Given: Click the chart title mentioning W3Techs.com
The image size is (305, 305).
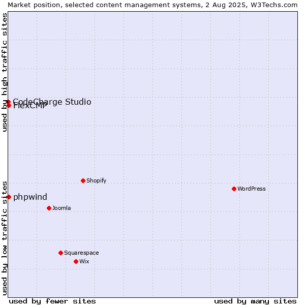Looking at the screenshot, I should 152,5.
